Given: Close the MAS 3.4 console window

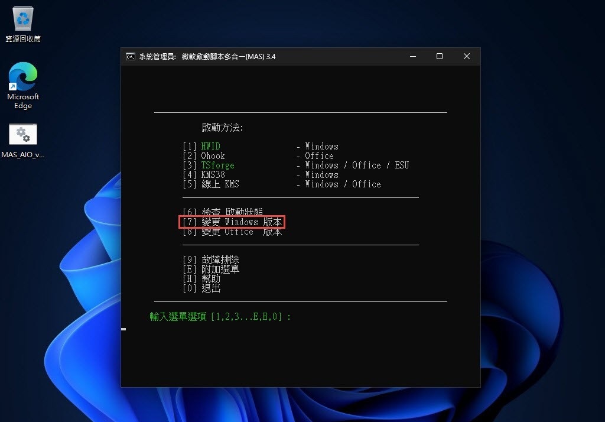Looking at the screenshot, I should (467, 56).
